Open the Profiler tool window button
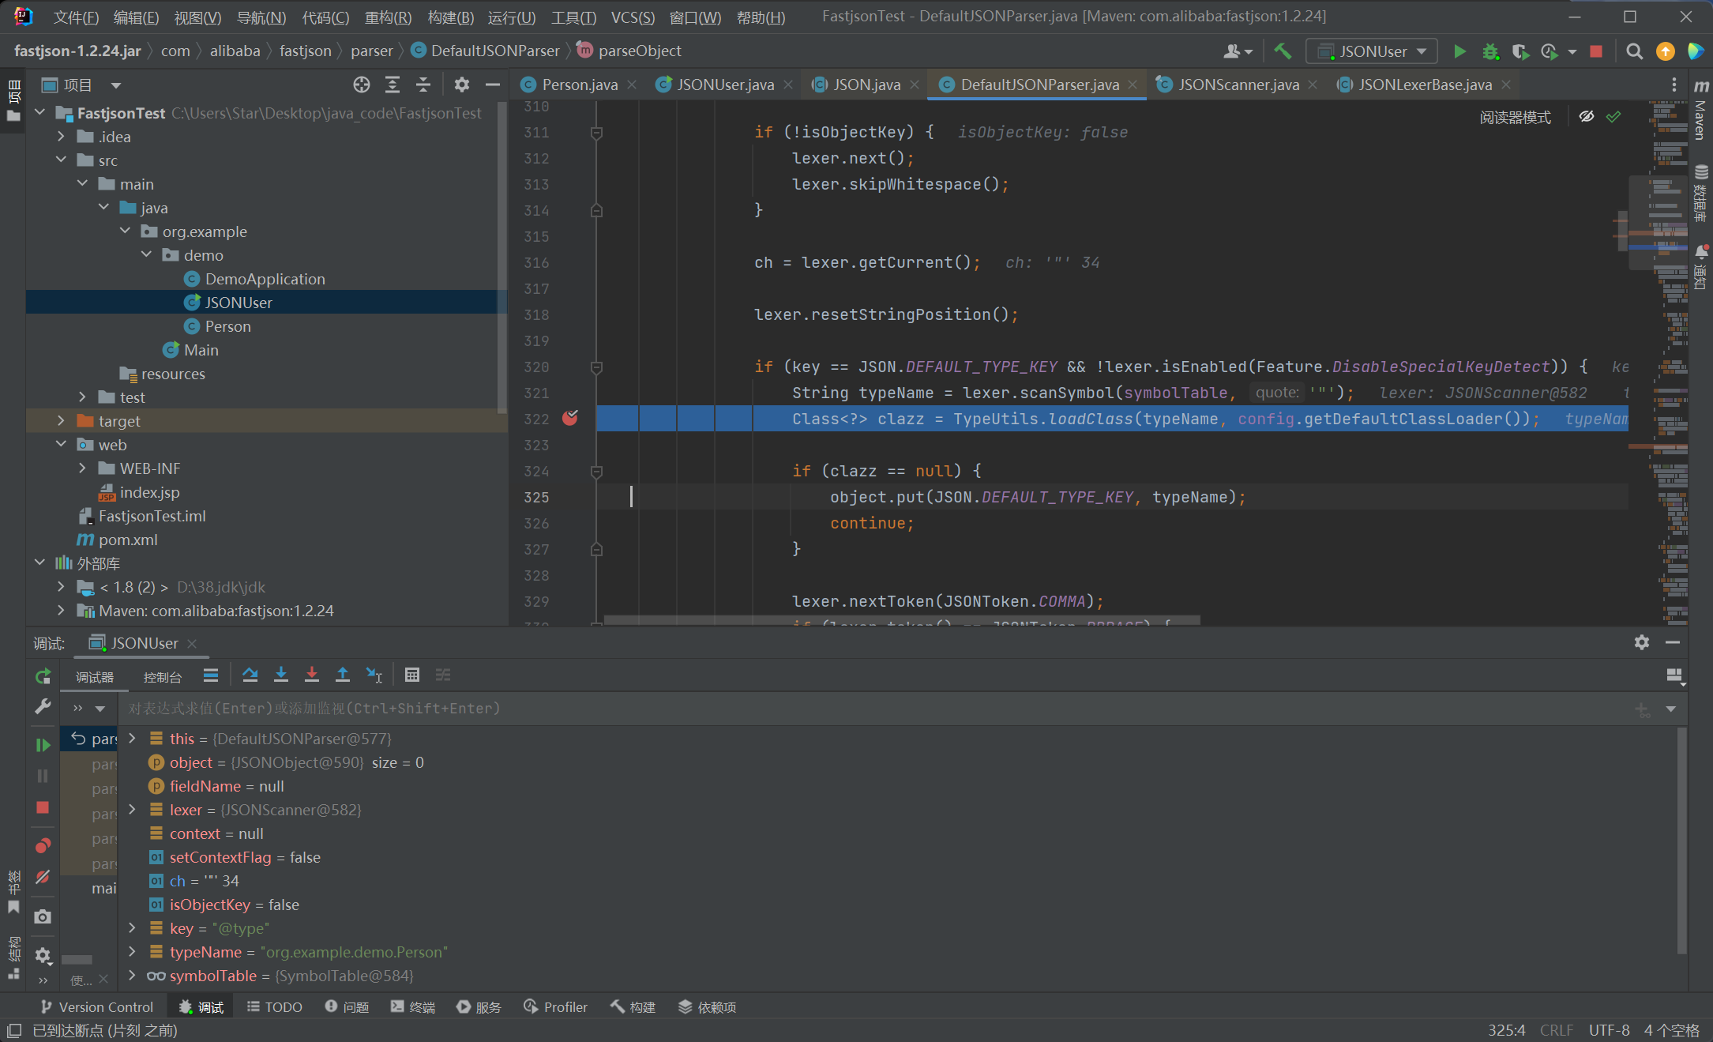This screenshot has height=1042, width=1713. [x=556, y=1007]
